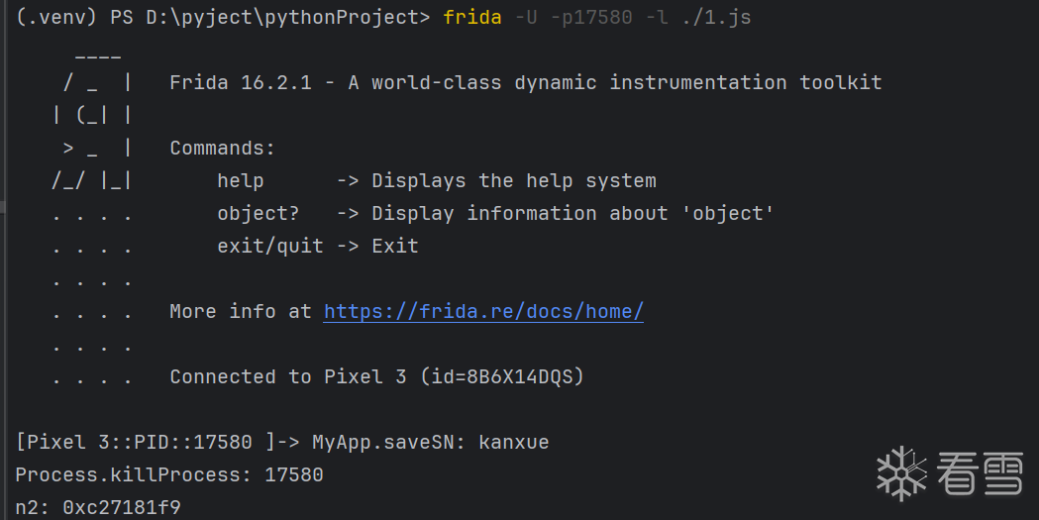
Task: Click the object? command entry
Action: [258, 214]
